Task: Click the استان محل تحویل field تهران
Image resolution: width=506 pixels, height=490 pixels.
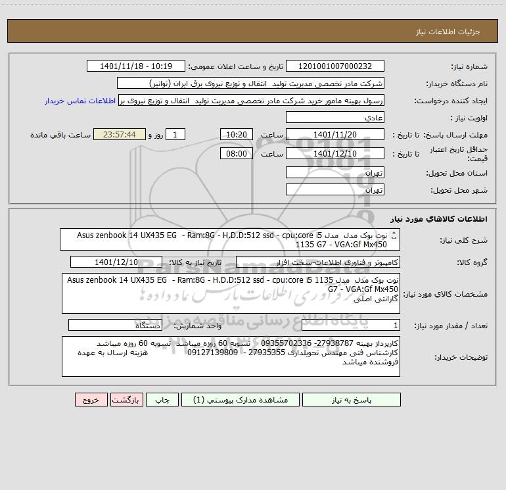Action: click(335, 172)
